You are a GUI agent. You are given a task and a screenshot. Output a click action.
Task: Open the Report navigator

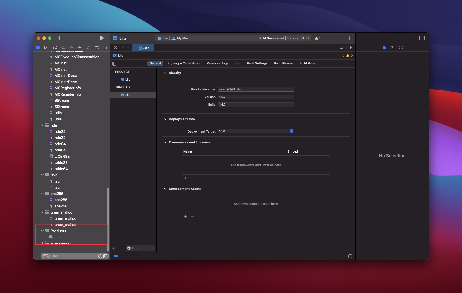106,48
